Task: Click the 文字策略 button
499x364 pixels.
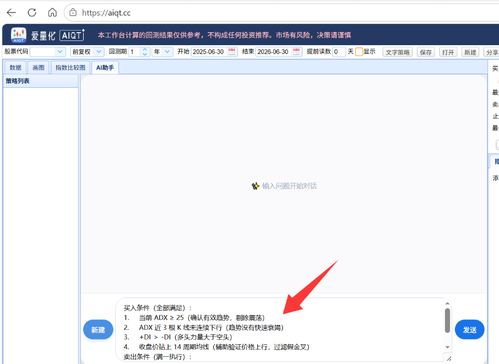Action: point(398,52)
